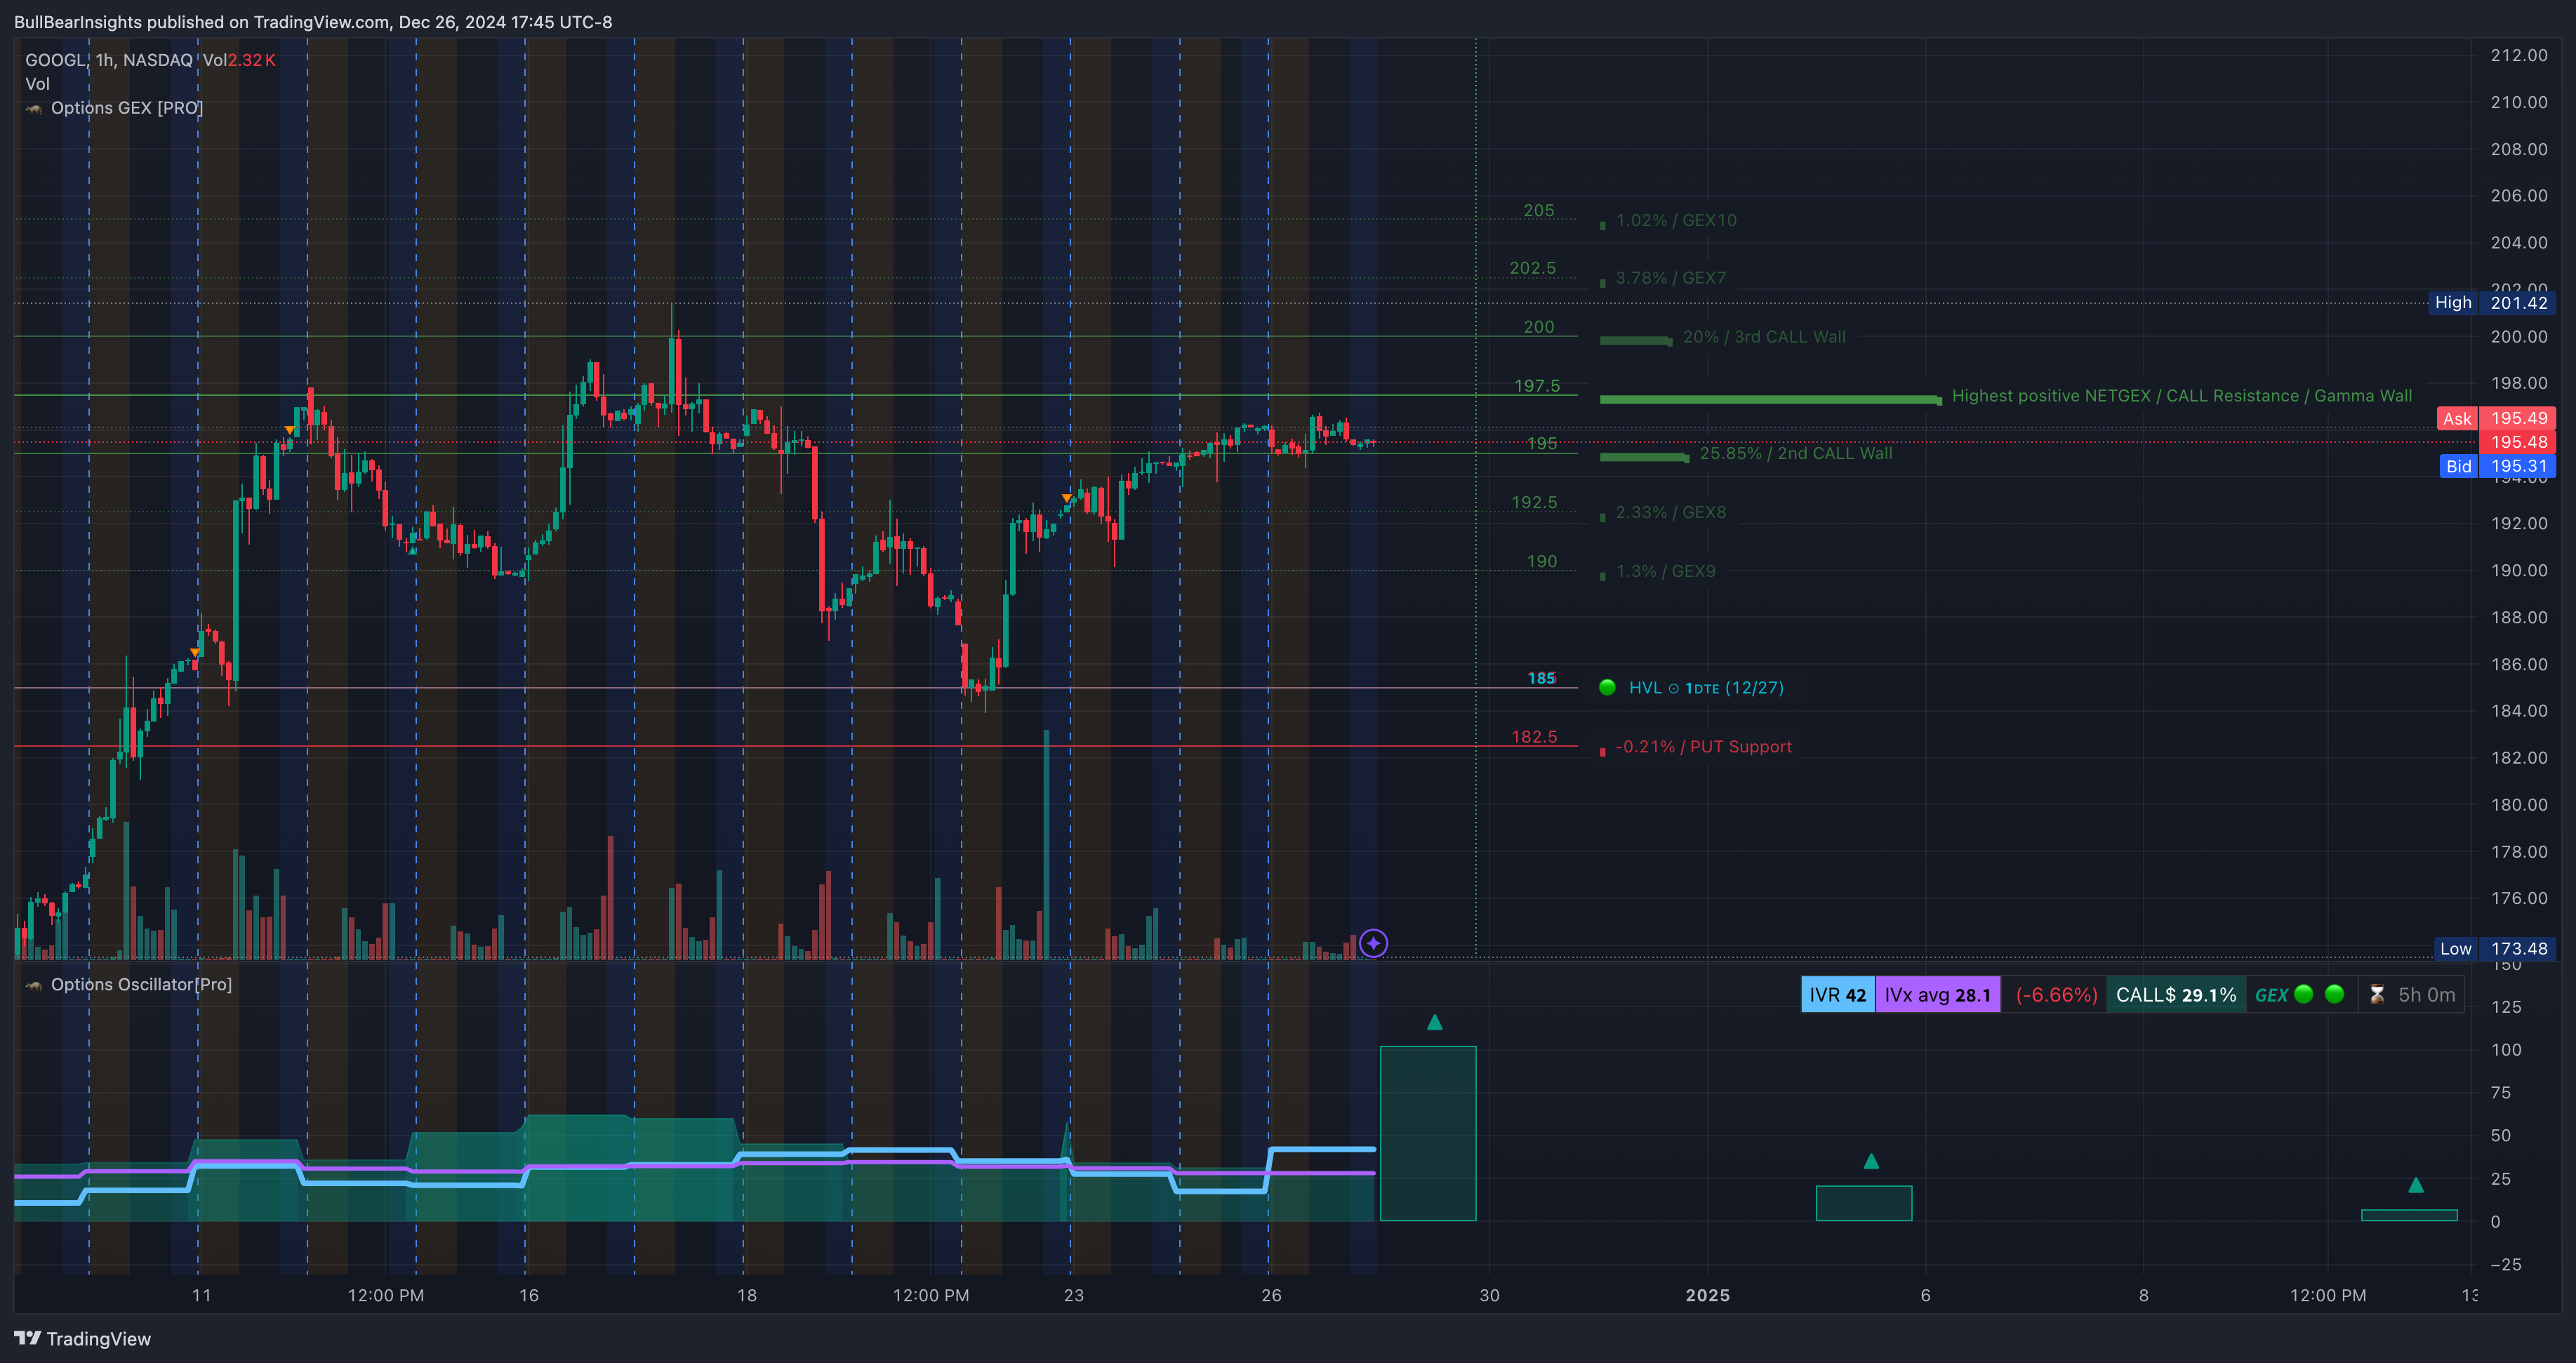This screenshot has height=1363, width=2576.
Task: Click the 3.78% / GEX7 label
Action: (x=1671, y=278)
